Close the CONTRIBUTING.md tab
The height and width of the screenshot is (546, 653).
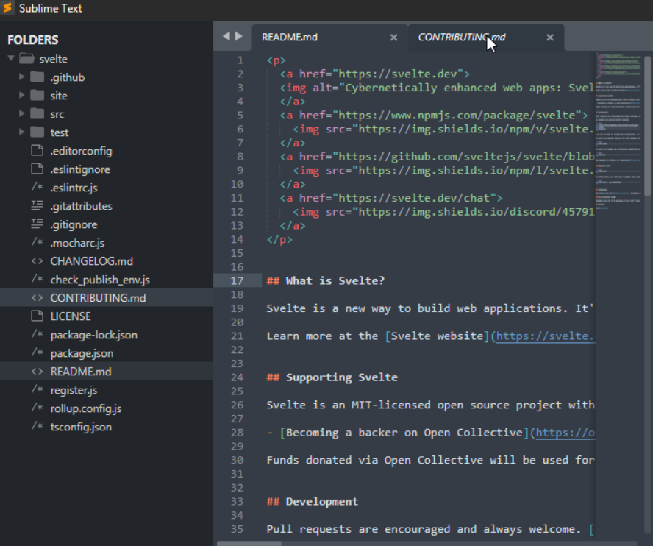click(x=550, y=38)
